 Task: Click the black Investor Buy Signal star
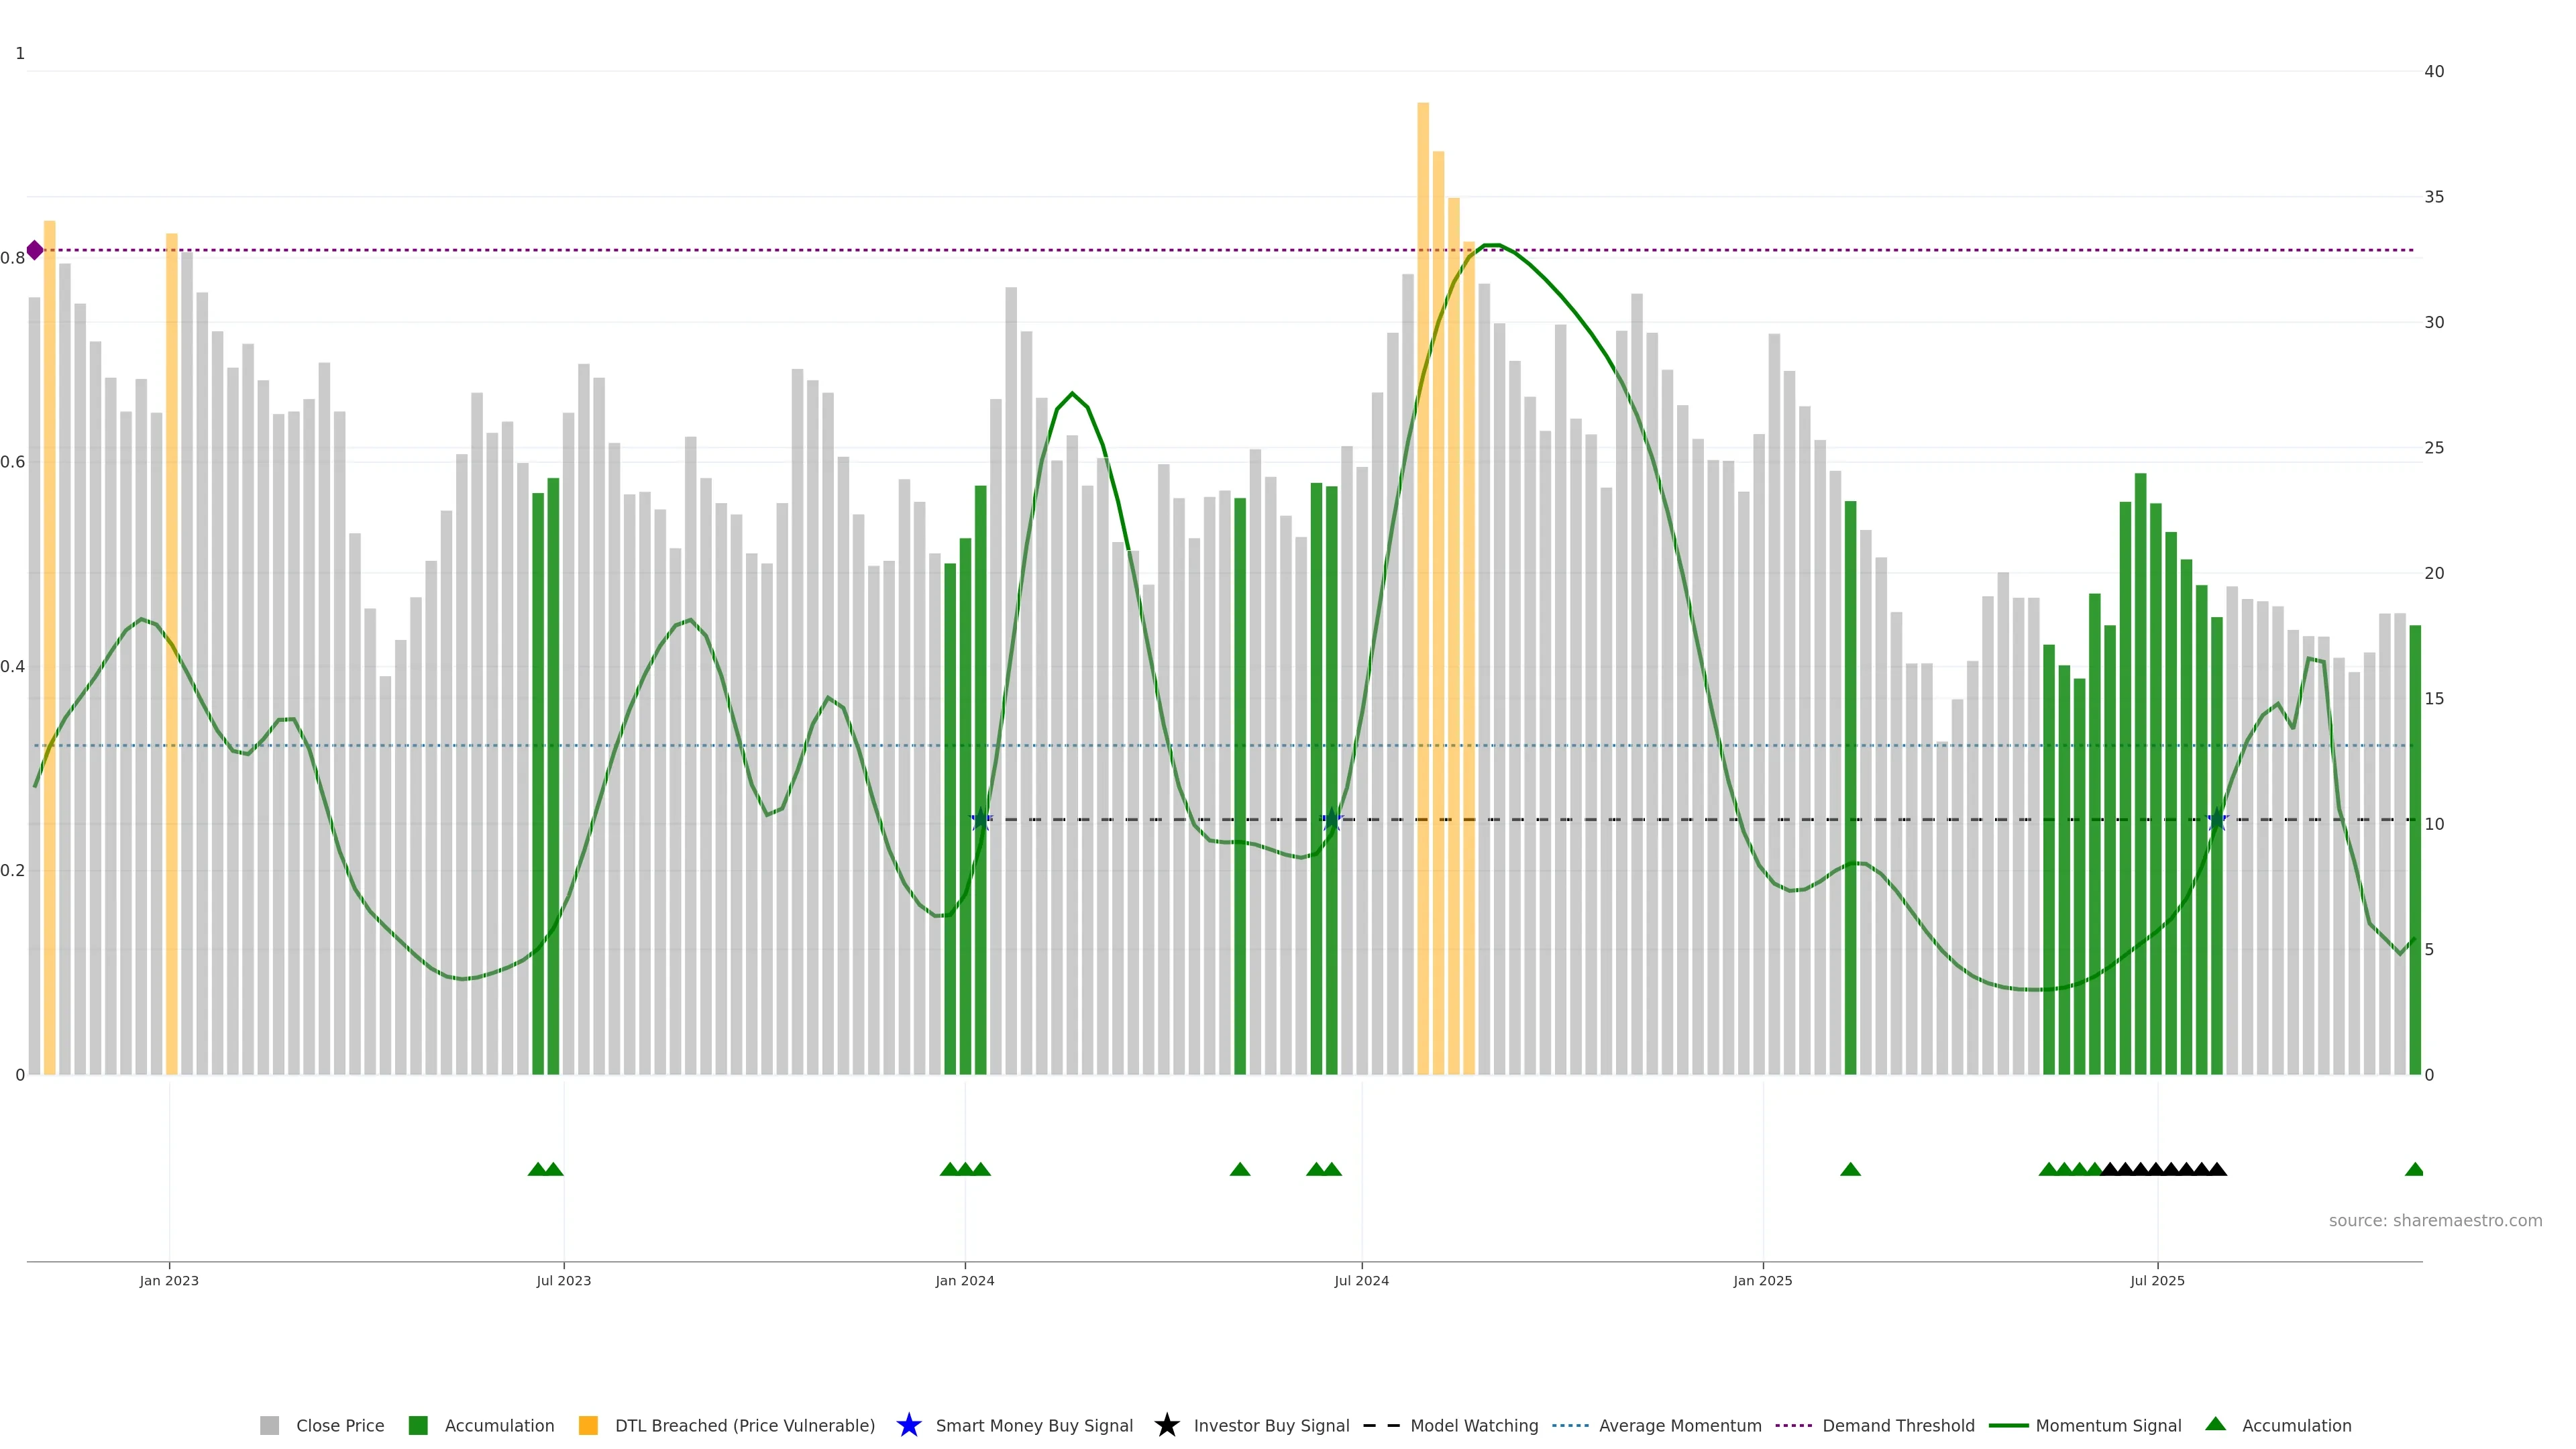tap(1166, 1425)
